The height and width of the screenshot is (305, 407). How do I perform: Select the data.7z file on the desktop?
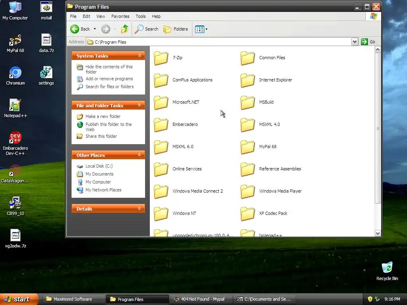click(x=47, y=43)
